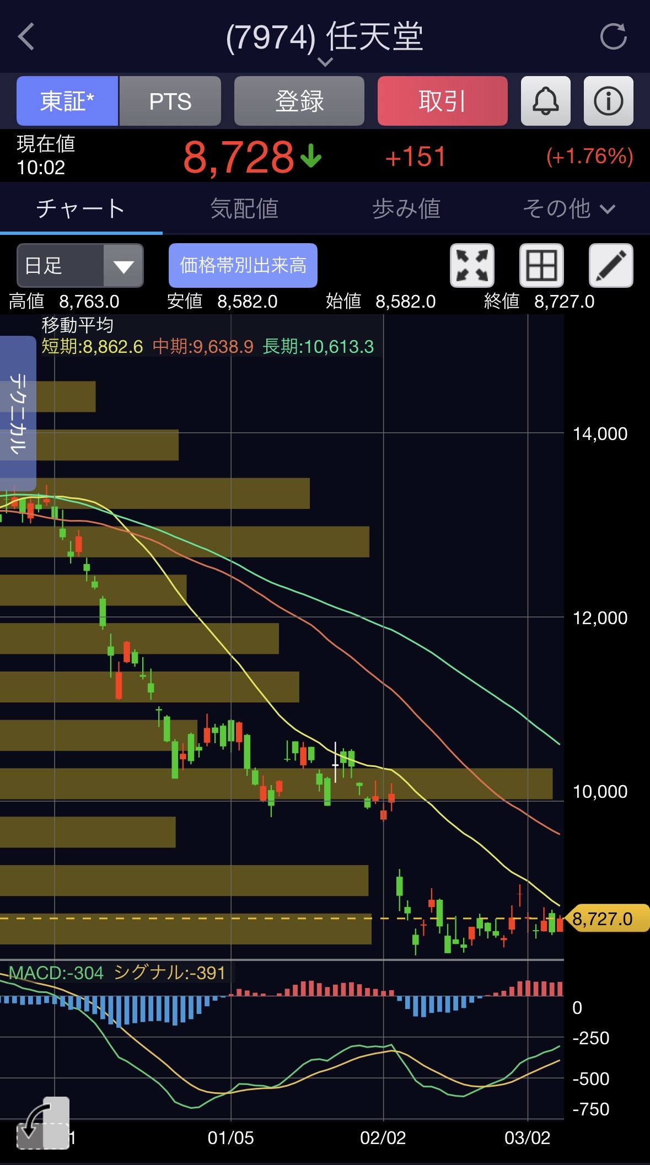The width and height of the screenshot is (650, 1165).
Task: Expand stock selector chevron under 任天堂
Action: click(325, 62)
